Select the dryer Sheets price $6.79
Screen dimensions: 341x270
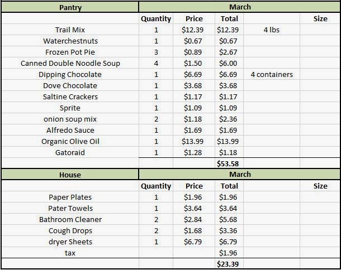pos(192,242)
